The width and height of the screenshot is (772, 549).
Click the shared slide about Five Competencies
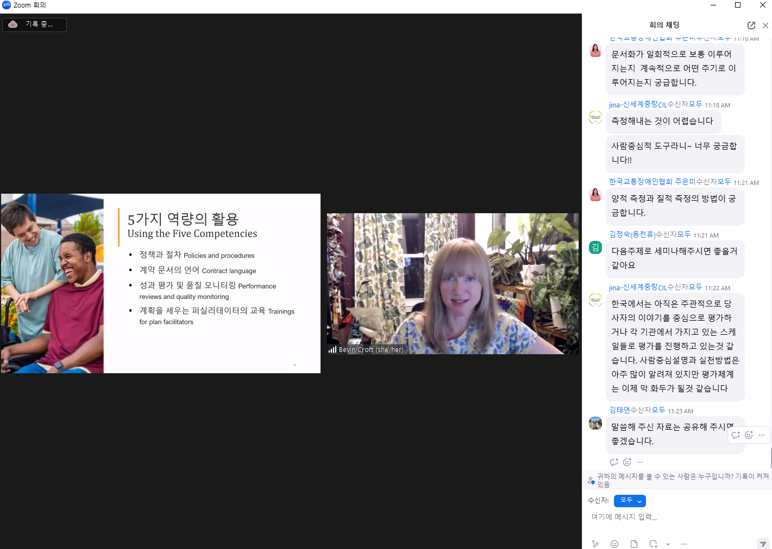click(161, 283)
